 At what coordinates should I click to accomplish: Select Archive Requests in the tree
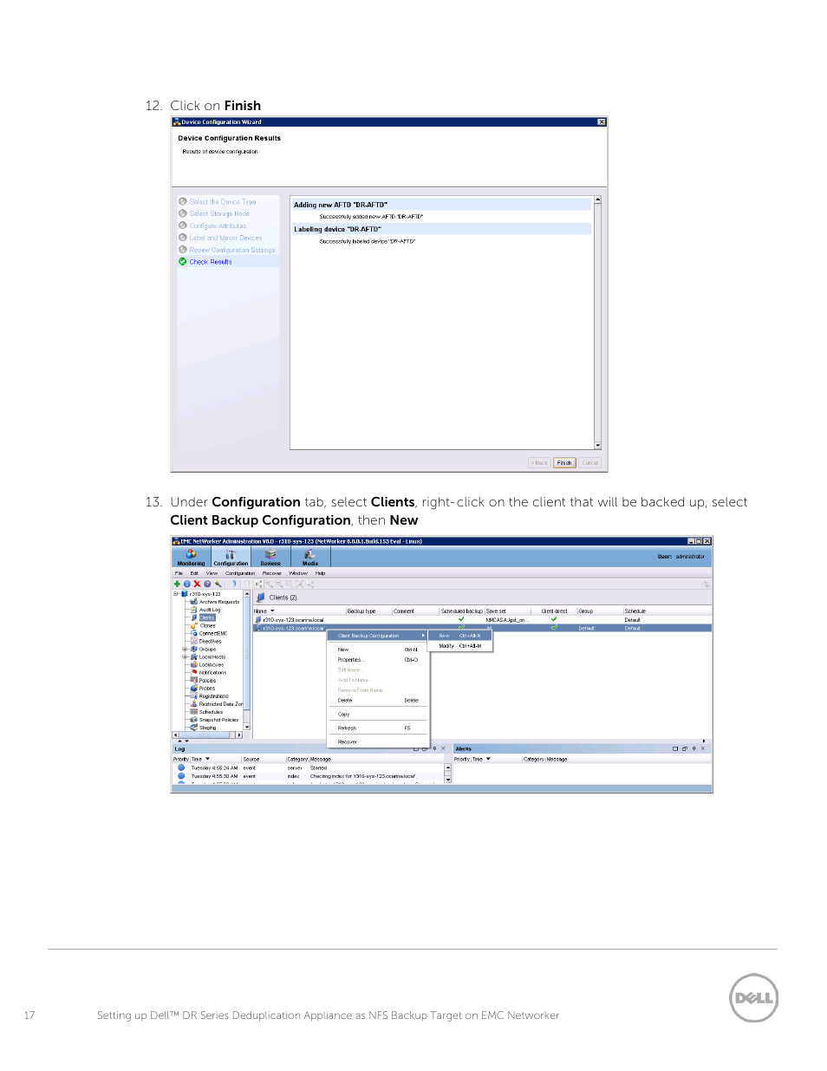[x=219, y=602]
